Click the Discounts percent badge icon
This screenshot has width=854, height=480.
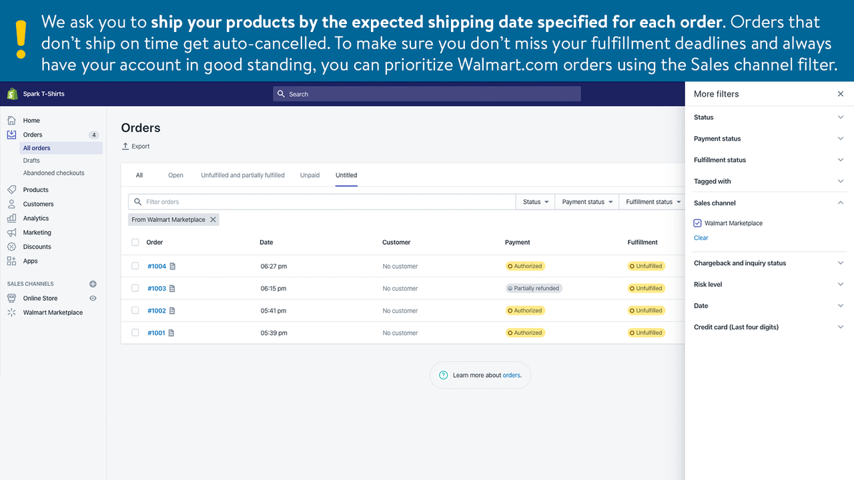point(11,247)
